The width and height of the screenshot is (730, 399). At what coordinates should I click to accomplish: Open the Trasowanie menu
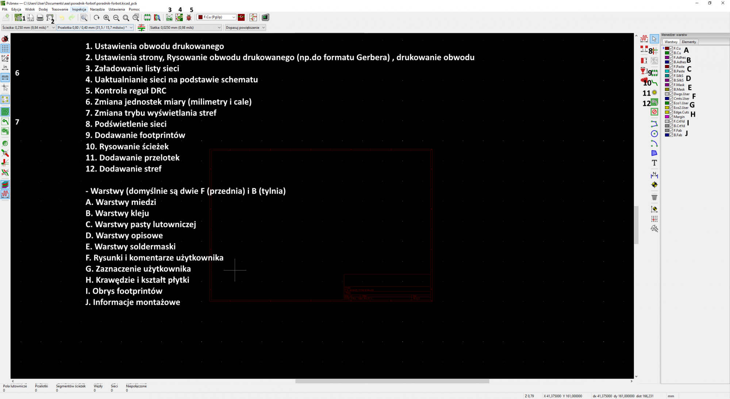60,9
